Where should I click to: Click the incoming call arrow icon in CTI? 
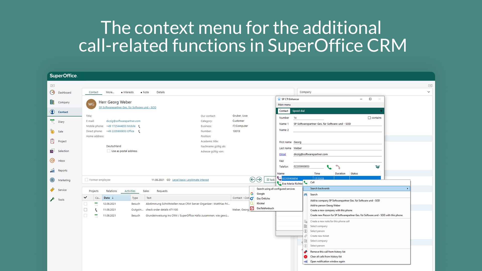(281, 178)
